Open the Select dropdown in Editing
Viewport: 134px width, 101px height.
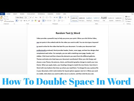128,21
